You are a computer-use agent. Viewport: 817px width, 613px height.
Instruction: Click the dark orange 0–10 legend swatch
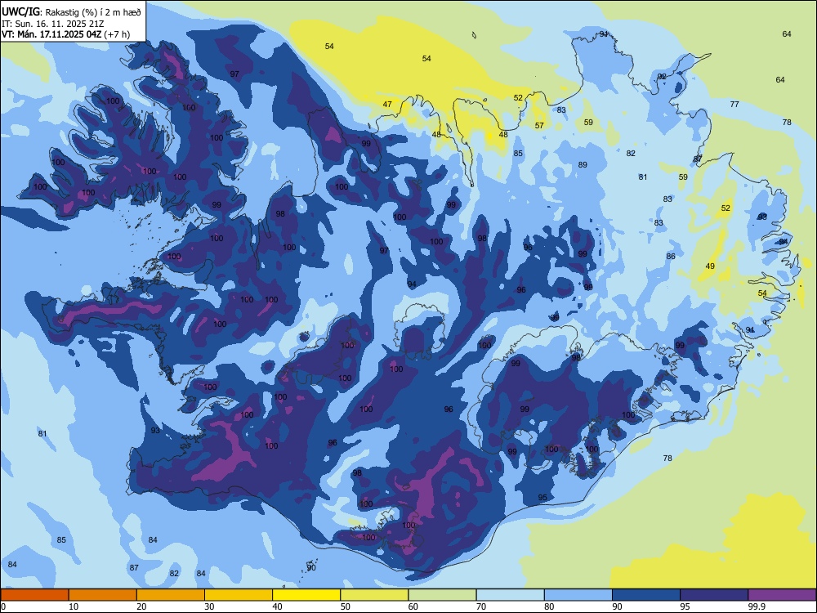pos(34,595)
